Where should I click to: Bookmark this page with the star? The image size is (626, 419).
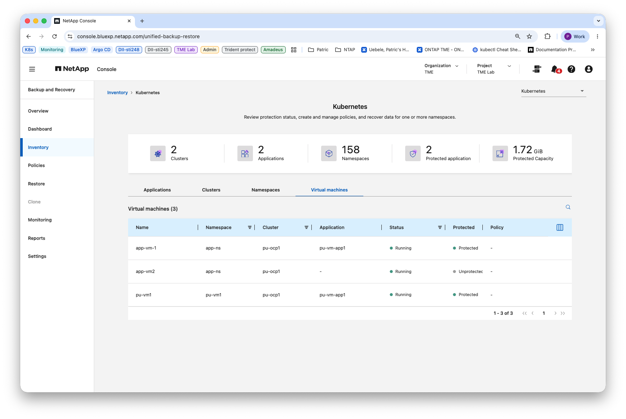529,36
